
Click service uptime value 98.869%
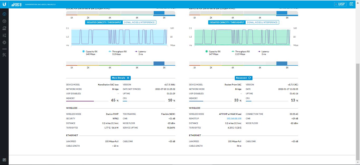(x=171, y=128)
